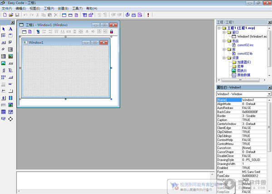Click the Redo arrow icon
272x194 pixels.
tap(31, 15)
